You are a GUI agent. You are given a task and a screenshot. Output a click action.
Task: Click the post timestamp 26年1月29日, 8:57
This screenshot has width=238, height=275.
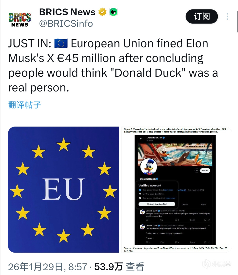(x=47, y=267)
